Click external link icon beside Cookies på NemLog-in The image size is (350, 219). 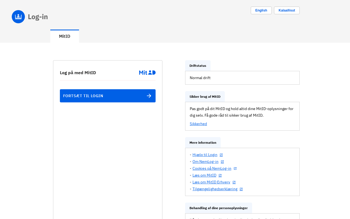coord(235,169)
